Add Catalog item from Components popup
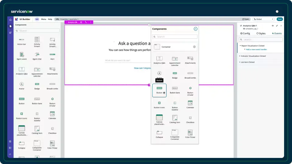 click(175, 119)
